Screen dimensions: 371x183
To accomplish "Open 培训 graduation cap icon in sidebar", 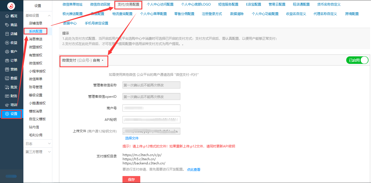I will pyautogui.click(x=7, y=105).
